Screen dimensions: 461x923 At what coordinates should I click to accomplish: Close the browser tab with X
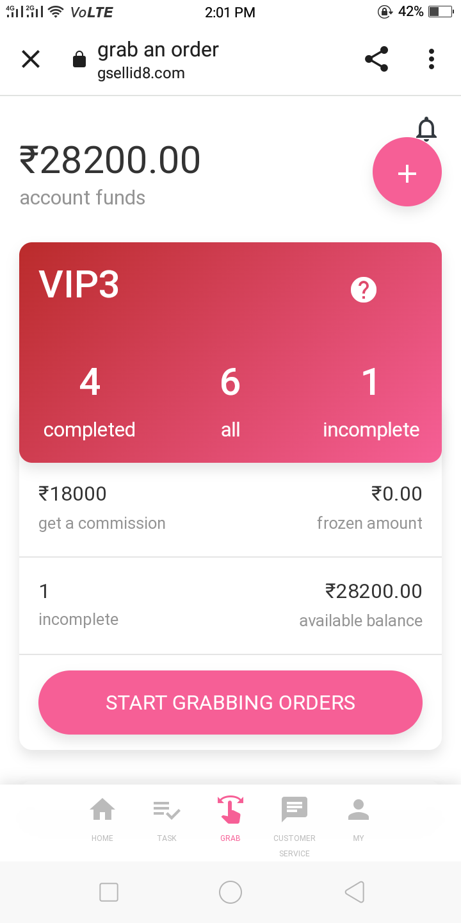31,59
